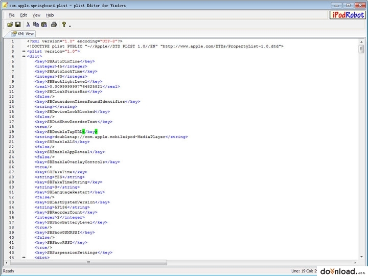Maximize the plist Editor window
Image resolution: width=368 pixels, height=276 pixels.
tap(348, 5)
